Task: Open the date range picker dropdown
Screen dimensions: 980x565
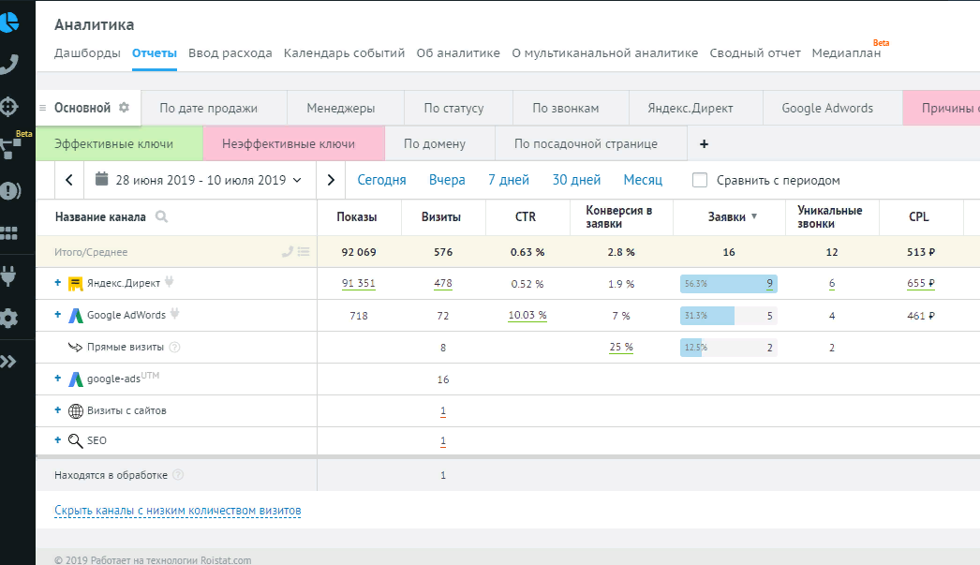Action: (200, 180)
